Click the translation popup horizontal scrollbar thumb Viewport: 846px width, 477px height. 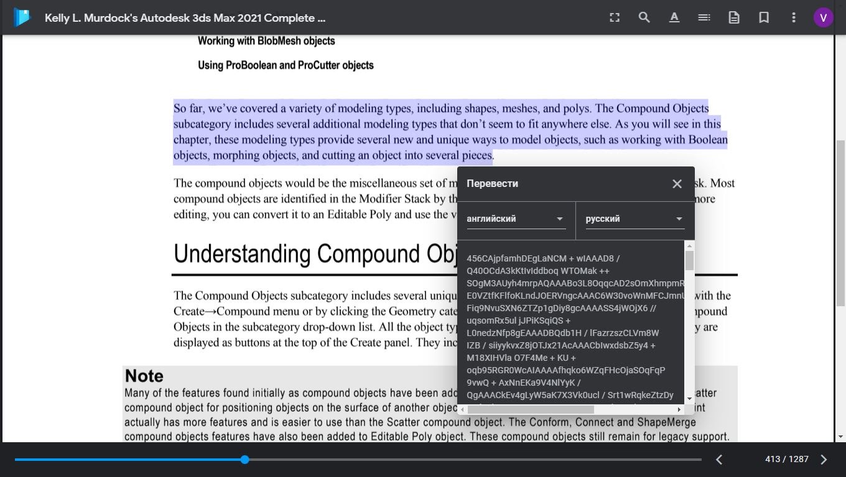coord(531,409)
